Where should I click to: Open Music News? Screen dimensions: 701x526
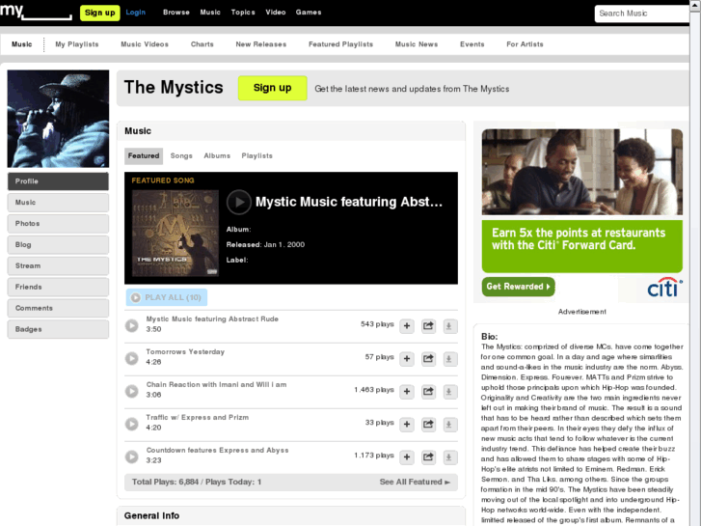[x=417, y=44]
